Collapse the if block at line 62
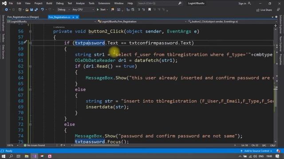The image size is (284, 159). [30, 66]
